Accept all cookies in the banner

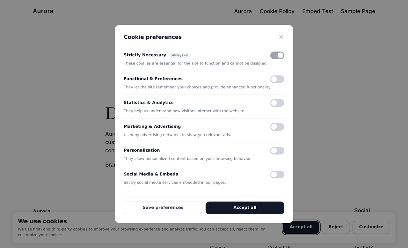tap(301, 227)
